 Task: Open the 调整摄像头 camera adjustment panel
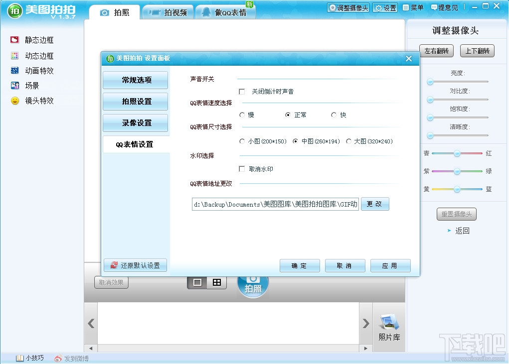coord(348,7)
